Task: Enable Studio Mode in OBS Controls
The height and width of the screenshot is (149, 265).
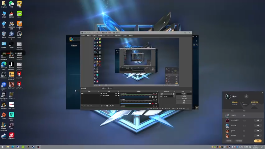Action: click(184, 98)
